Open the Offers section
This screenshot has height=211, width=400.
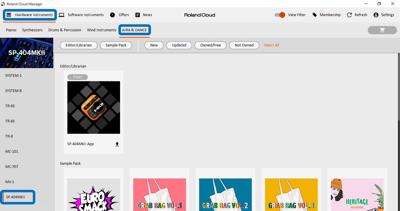tap(119, 15)
